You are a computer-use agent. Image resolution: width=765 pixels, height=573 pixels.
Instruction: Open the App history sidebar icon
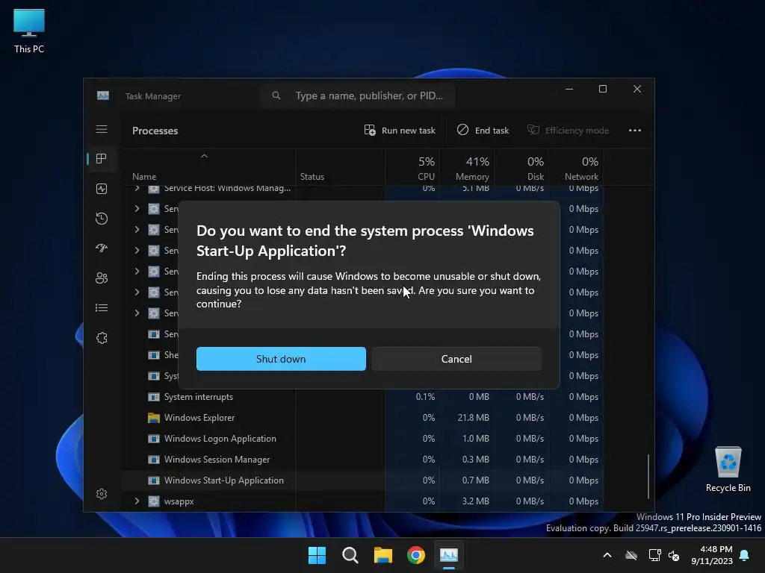pos(102,219)
